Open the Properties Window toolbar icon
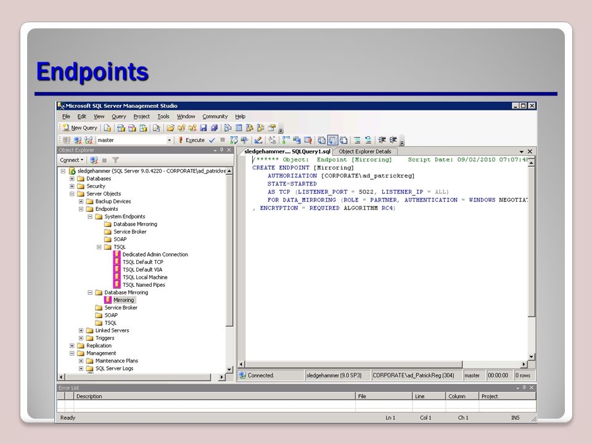Viewport: 592px width, 444px height. coord(272,128)
